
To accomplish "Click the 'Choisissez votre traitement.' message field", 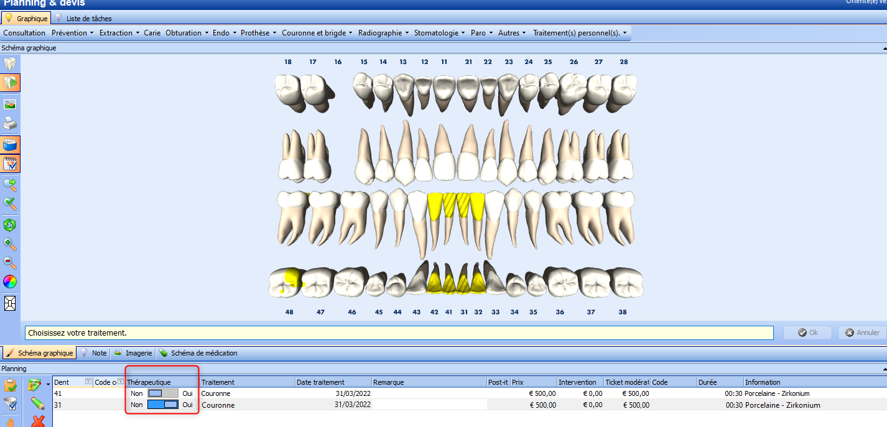I will pyautogui.click(x=399, y=333).
